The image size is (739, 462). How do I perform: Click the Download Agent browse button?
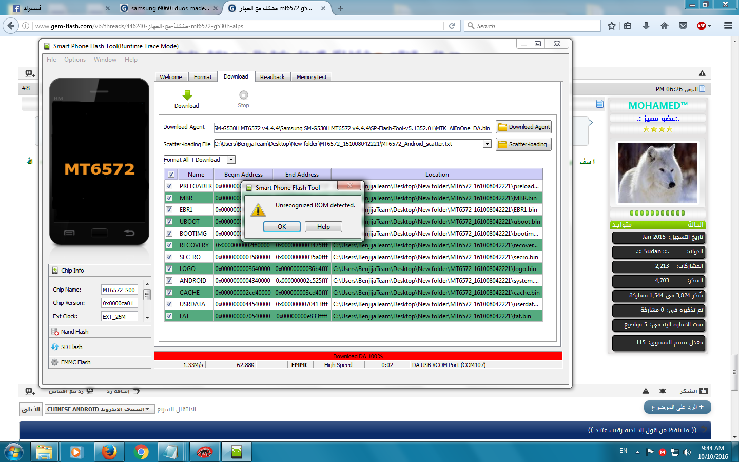click(x=523, y=127)
